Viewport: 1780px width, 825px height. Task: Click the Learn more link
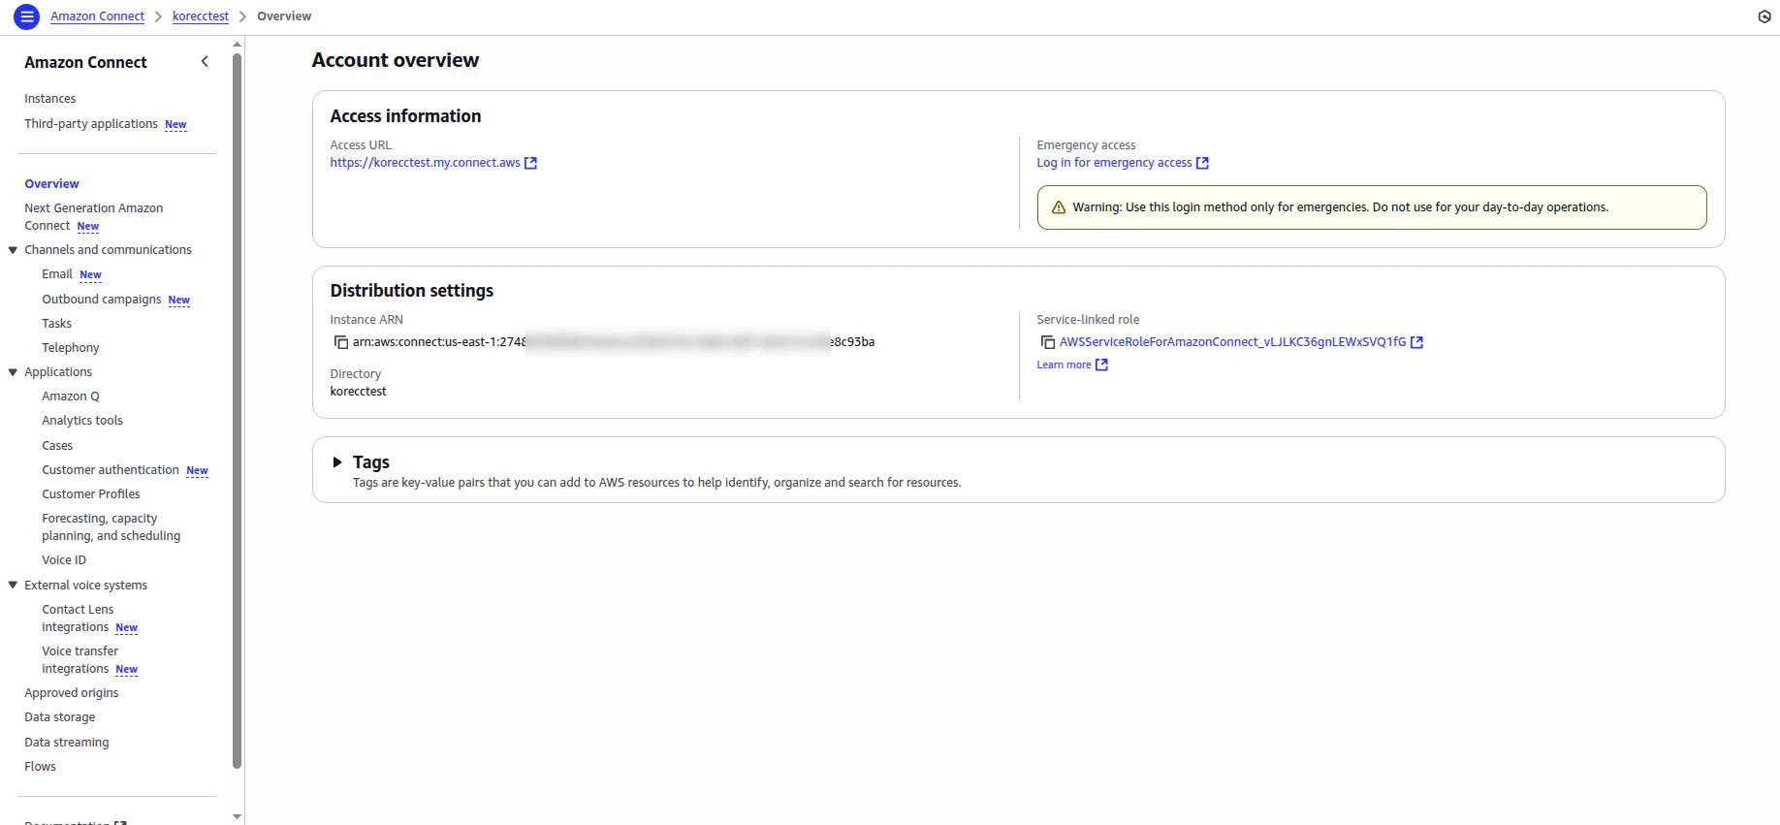1064,365
